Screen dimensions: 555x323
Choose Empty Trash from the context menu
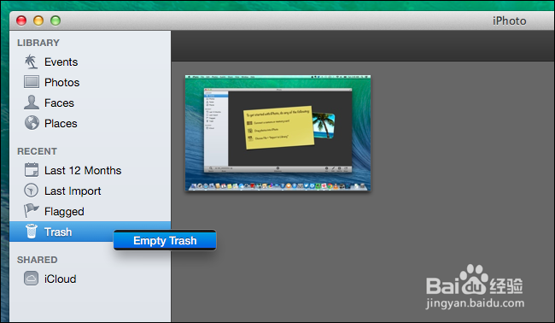point(165,240)
